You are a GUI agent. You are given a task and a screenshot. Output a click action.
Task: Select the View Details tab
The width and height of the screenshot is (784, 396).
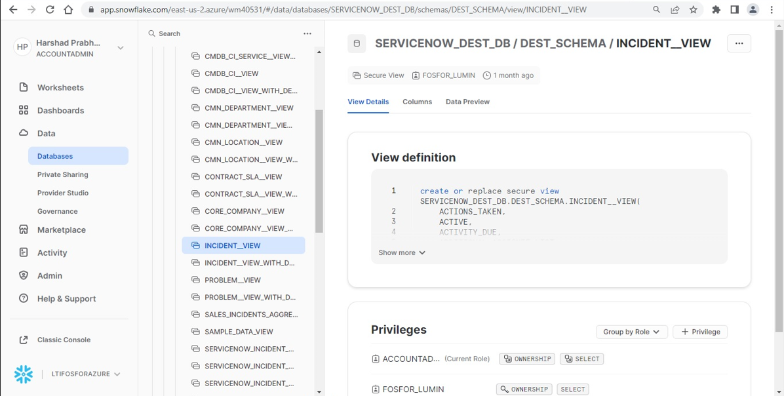click(x=368, y=102)
